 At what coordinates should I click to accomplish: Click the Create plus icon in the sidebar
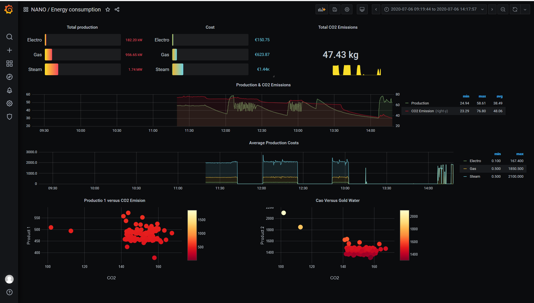click(x=9, y=50)
